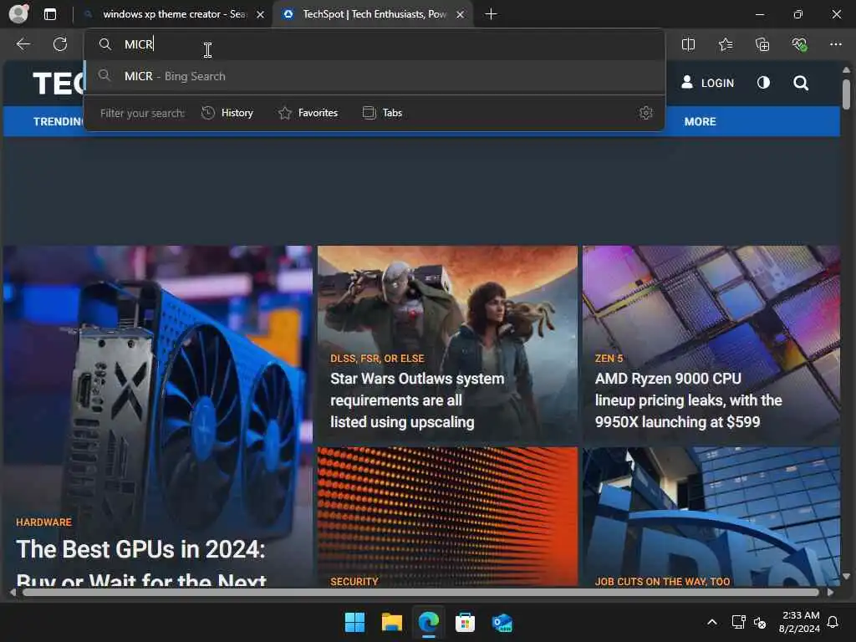Close the TechSpot tab
Image resolution: width=856 pixels, height=642 pixels.
pyautogui.click(x=461, y=15)
